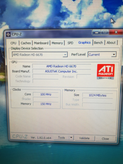Viewport: 123px width, 164px height.
Task: Click the CPU-Z window title text
Action: 17,34
